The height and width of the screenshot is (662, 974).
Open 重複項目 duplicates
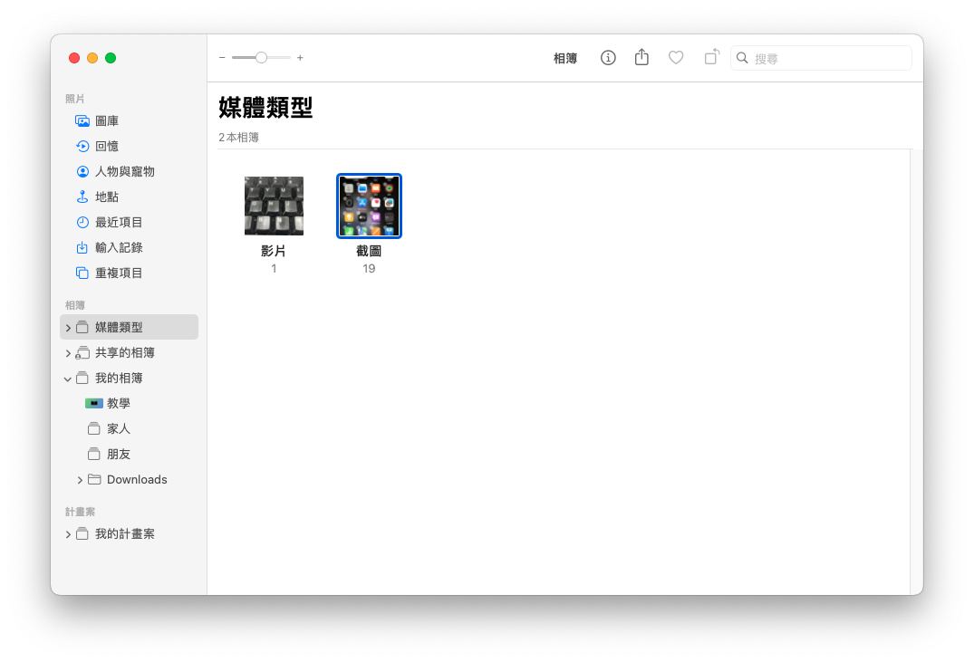(129, 273)
